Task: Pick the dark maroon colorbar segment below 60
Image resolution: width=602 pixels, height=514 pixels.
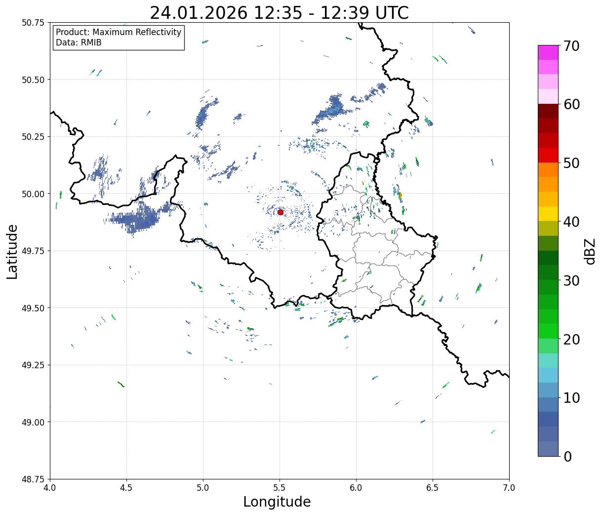Action: point(548,111)
